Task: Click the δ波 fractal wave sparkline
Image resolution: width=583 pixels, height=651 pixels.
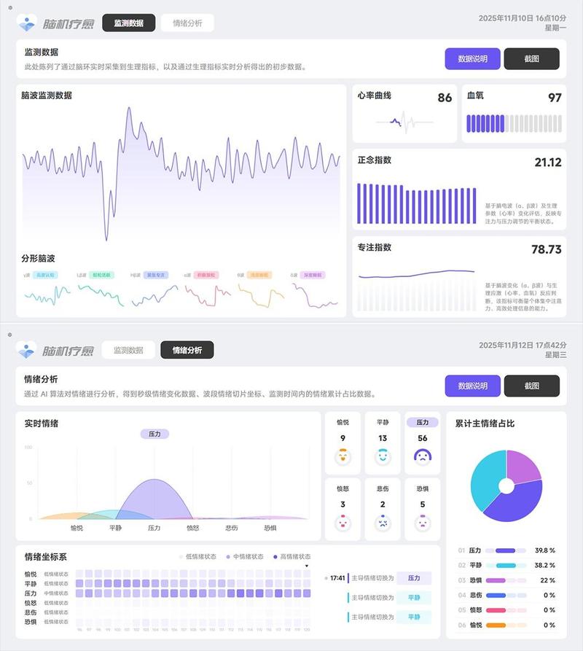Action: (x=315, y=295)
